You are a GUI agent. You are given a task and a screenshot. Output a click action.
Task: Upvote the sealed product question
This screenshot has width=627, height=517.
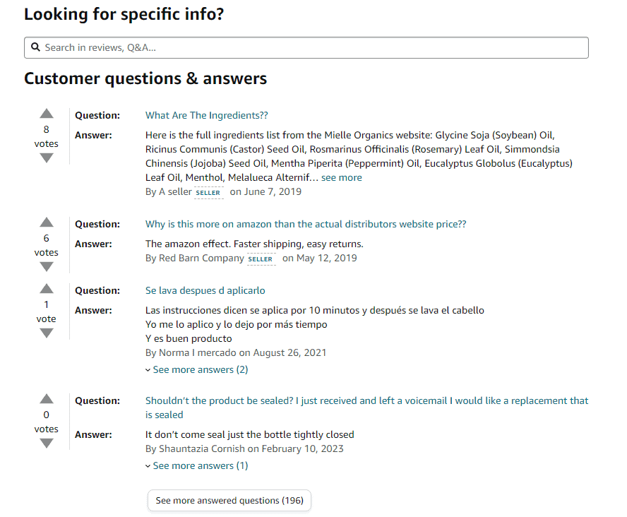point(47,398)
